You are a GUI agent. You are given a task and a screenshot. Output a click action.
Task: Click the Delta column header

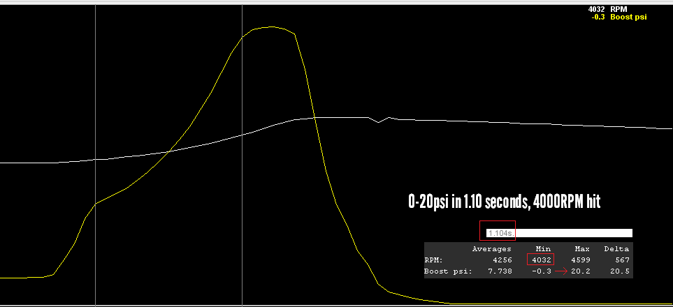[x=616, y=248]
